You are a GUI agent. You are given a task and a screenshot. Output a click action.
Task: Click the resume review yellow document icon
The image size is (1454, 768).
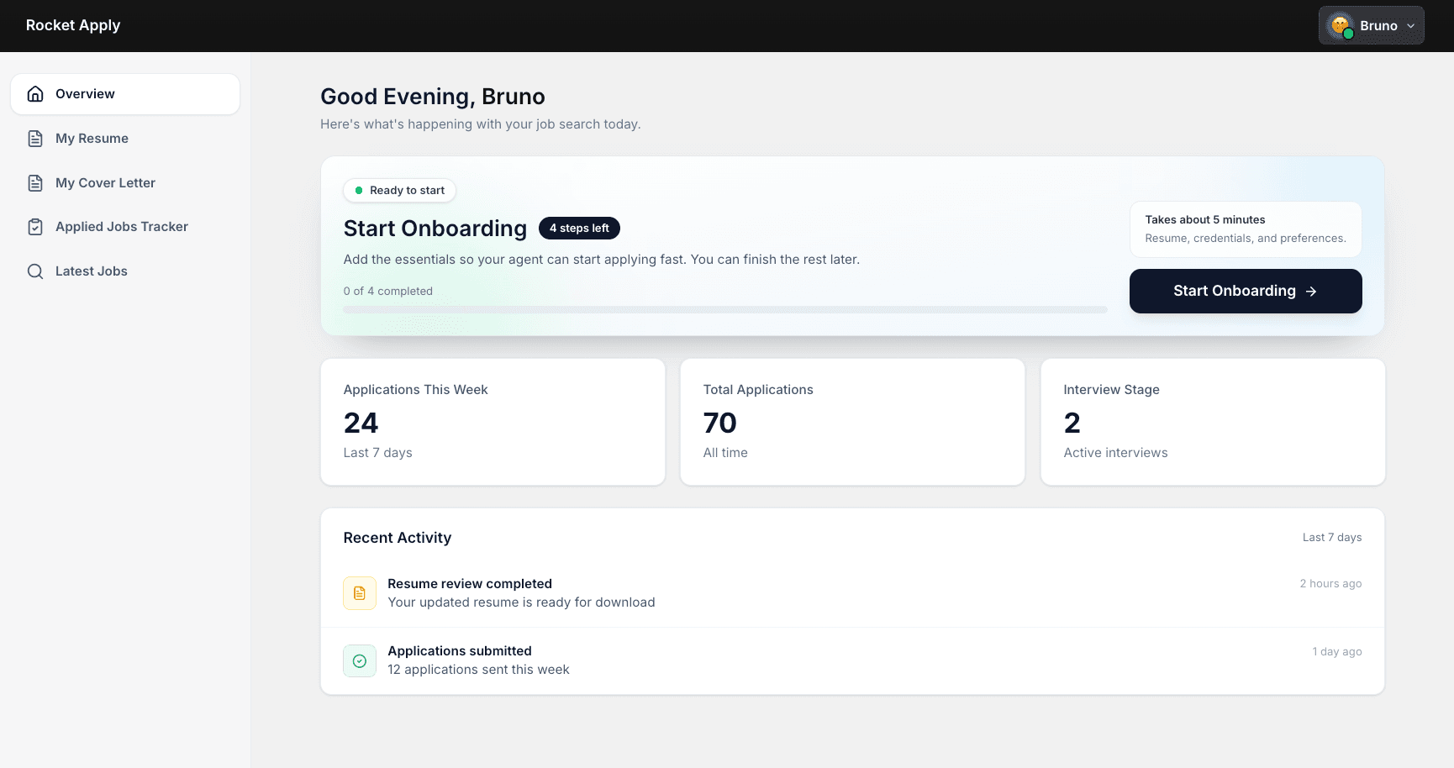tap(360, 592)
